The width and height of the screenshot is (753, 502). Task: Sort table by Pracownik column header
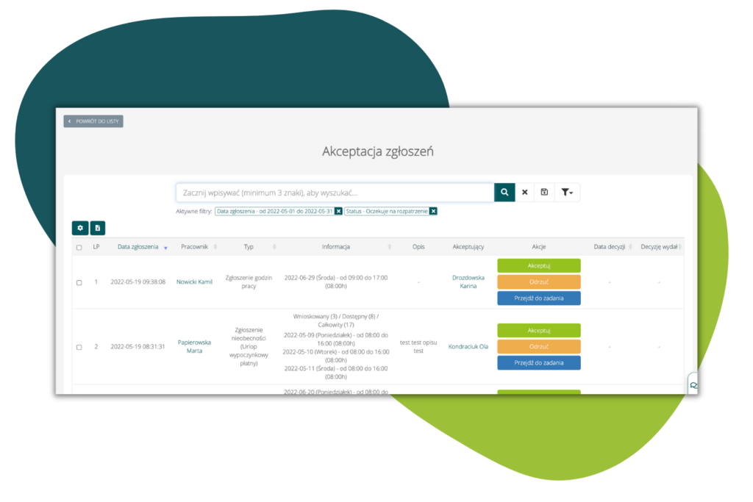(x=195, y=247)
